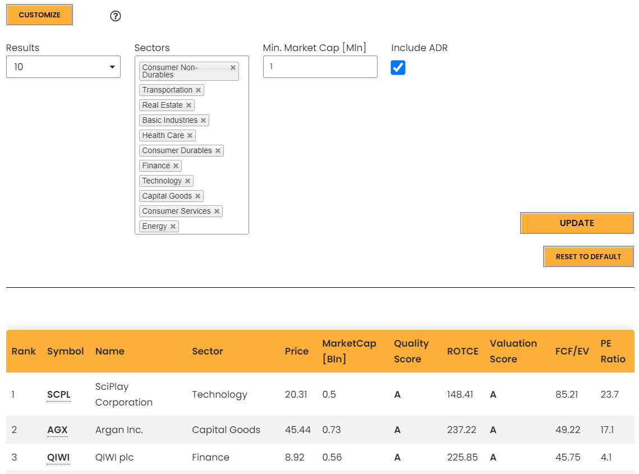
Task: Remove the Transportation sector tag
Action: [198, 90]
